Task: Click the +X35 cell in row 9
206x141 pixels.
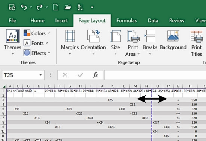Action: pos(167,127)
